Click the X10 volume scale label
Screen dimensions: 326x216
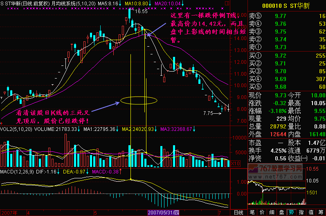[235, 164]
